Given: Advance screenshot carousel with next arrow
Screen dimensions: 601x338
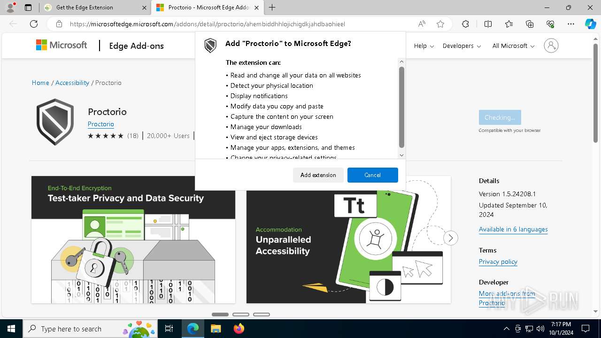Looking at the screenshot, I should (450, 238).
